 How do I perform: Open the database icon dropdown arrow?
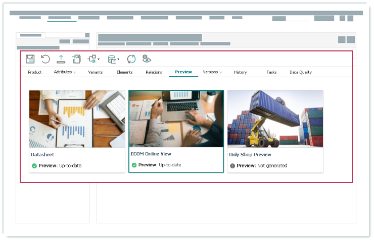(x=119, y=59)
